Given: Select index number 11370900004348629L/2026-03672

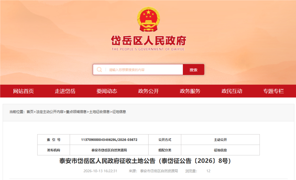Looking at the screenshot, I should click(109, 140).
